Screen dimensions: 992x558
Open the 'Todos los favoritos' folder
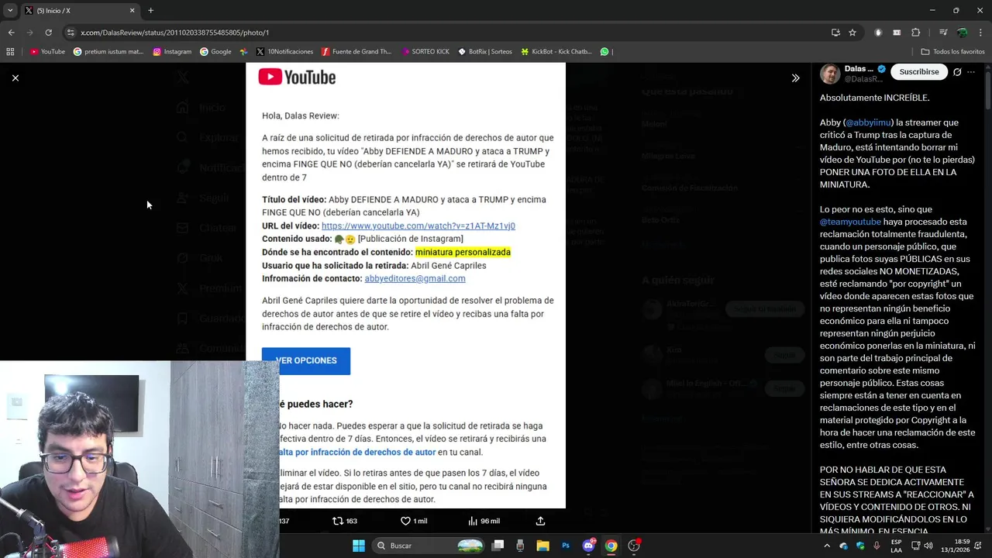click(x=952, y=52)
